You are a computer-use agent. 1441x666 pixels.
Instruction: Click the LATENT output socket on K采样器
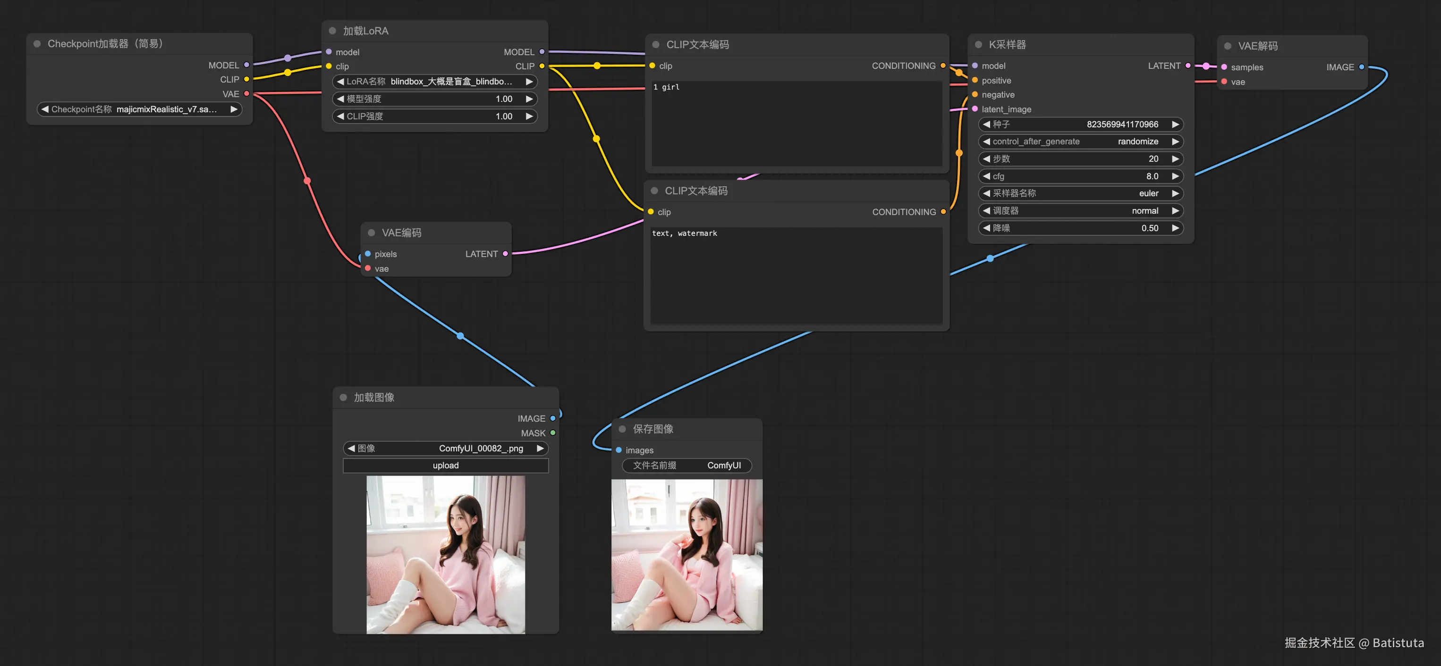pyautogui.click(x=1187, y=66)
